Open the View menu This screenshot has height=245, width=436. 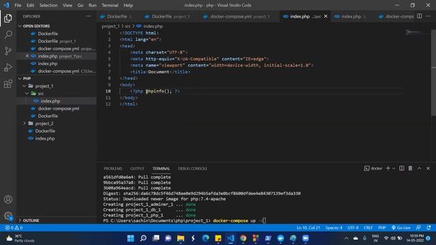click(x=67, y=5)
